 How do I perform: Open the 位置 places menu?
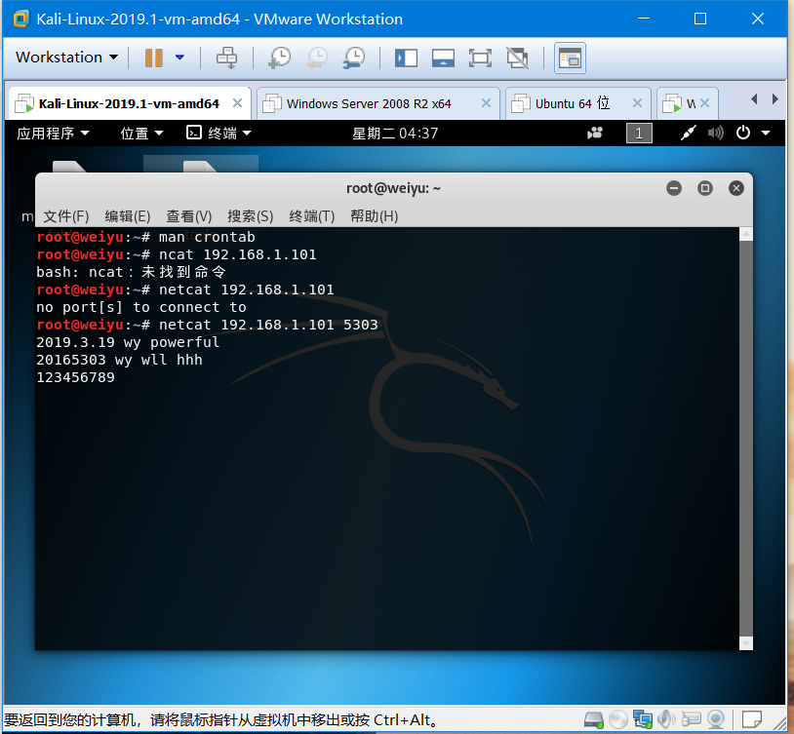click(141, 134)
